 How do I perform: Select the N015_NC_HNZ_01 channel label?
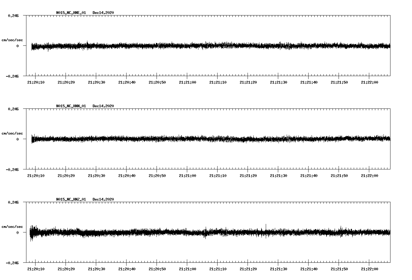pyautogui.click(x=71, y=199)
